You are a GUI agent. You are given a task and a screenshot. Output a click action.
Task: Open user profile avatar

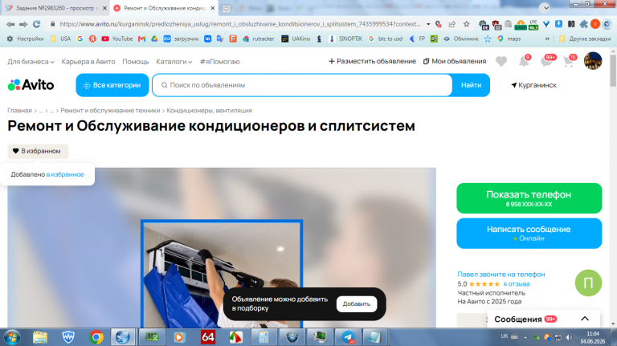click(593, 61)
